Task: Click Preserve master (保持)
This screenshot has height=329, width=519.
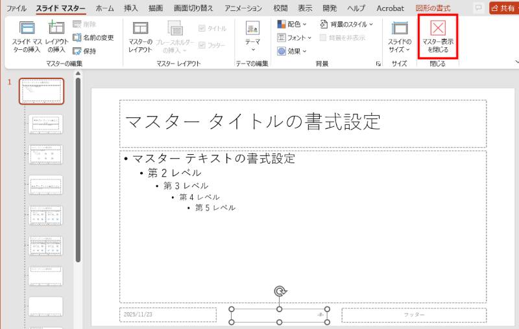Action: pos(84,51)
